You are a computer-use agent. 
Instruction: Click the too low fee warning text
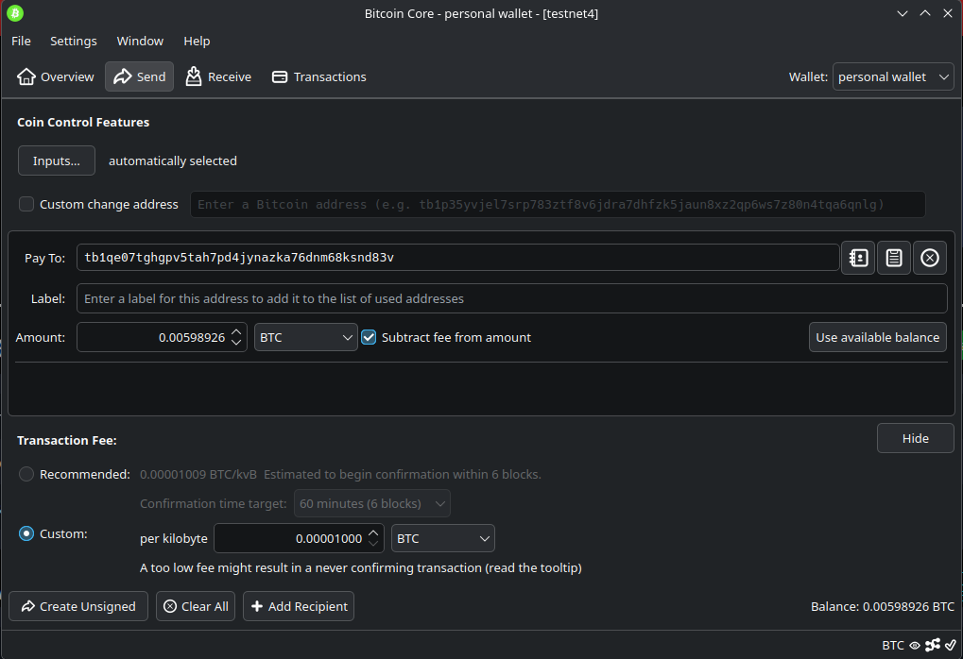[360, 568]
